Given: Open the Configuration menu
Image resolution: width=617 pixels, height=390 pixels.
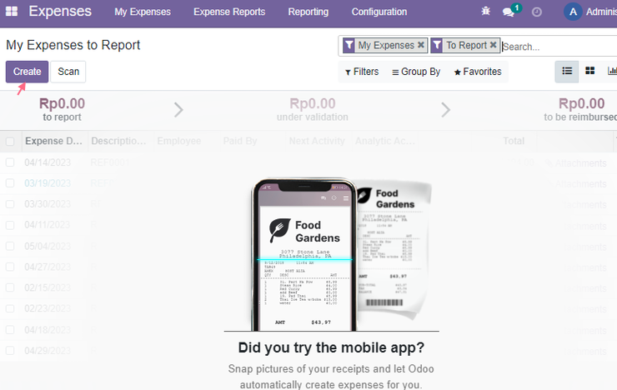Looking at the screenshot, I should (x=379, y=12).
